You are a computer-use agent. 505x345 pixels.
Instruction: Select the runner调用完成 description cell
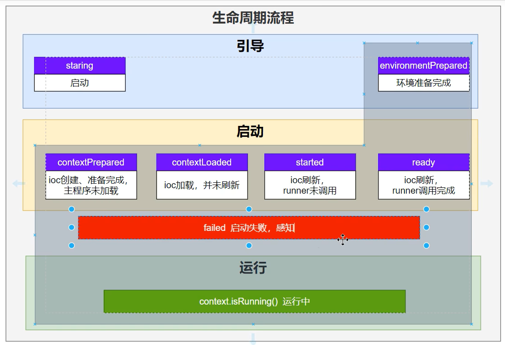point(424,185)
